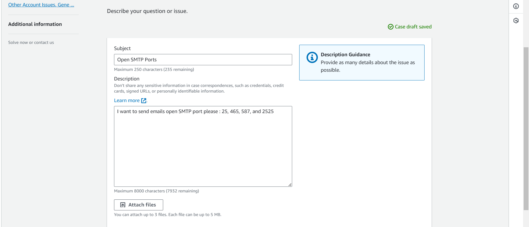Click the Description field label

pos(127,79)
